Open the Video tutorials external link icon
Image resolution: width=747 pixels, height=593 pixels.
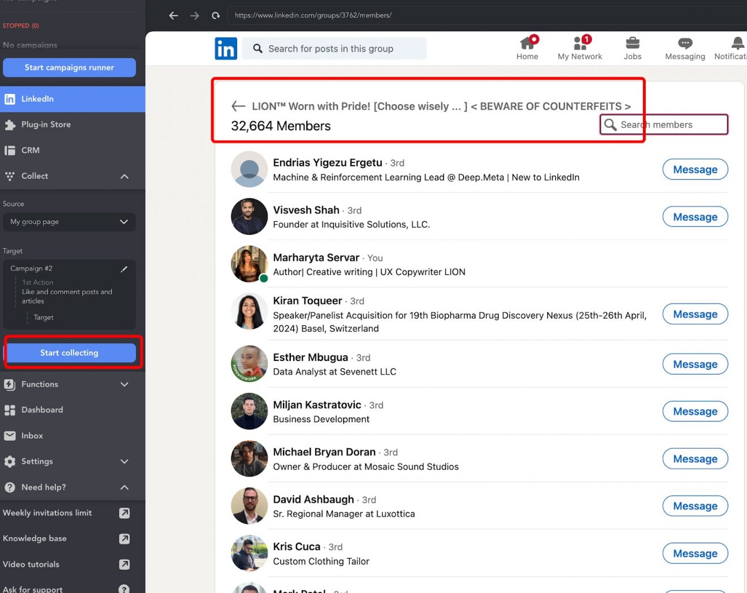click(x=124, y=564)
